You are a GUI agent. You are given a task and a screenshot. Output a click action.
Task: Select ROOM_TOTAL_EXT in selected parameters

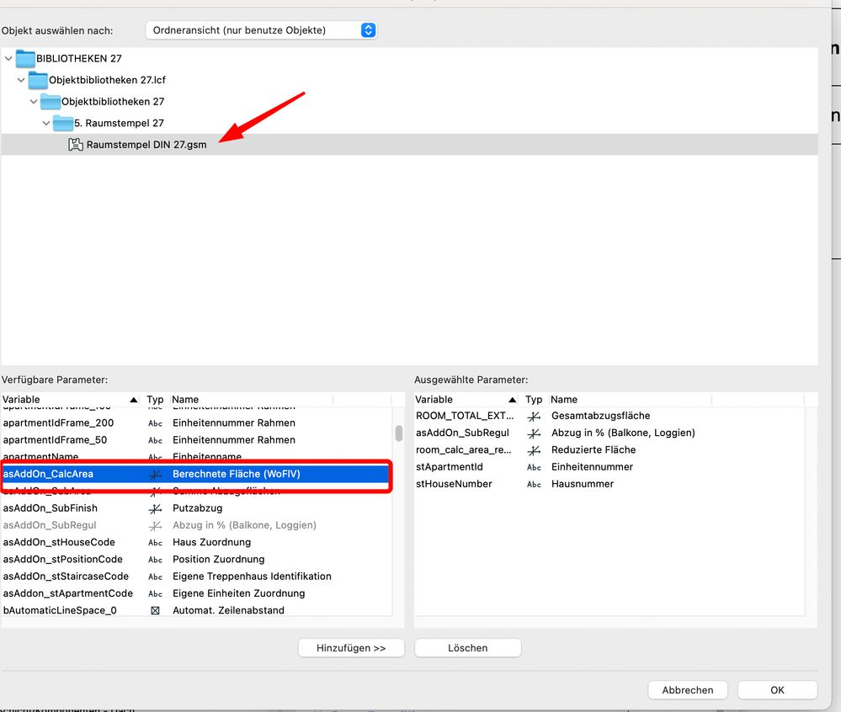pyautogui.click(x=609, y=416)
